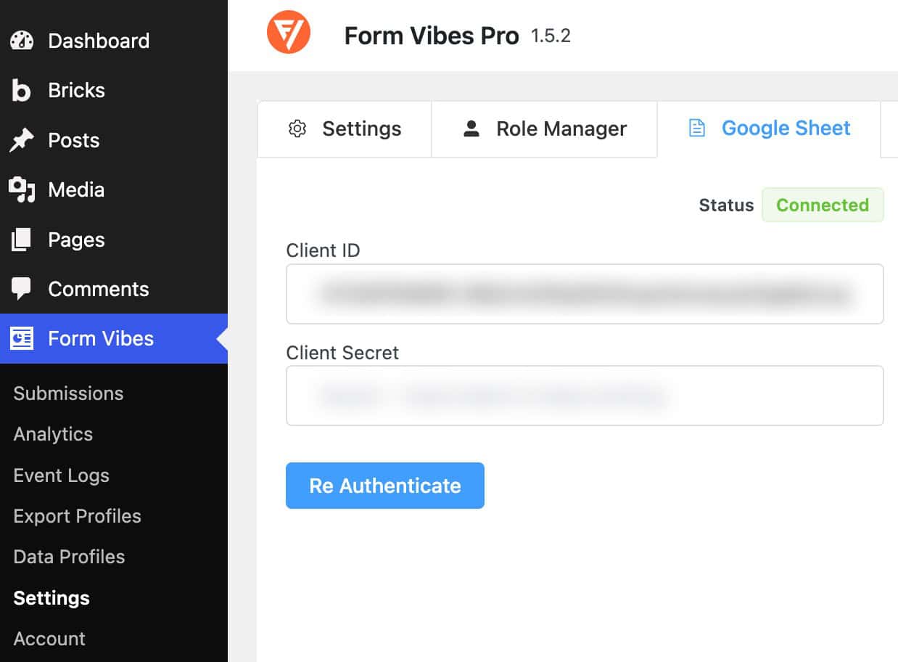Click the gear icon on Settings tab

pos(297,129)
